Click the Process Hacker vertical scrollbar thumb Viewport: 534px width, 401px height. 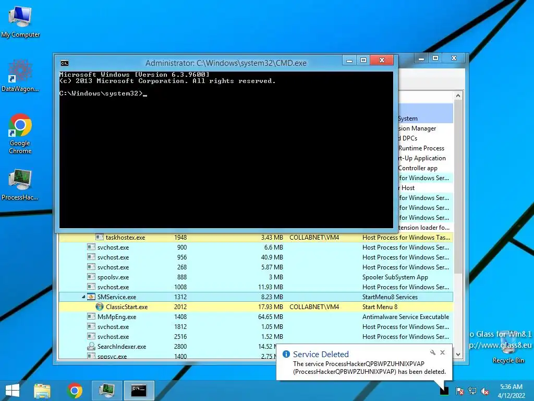pyautogui.click(x=458, y=186)
